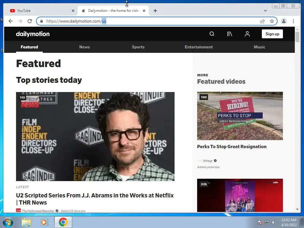Play the 3:25 featured video thumbnail
The height and width of the screenshot is (228, 304).
click(x=240, y=195)
